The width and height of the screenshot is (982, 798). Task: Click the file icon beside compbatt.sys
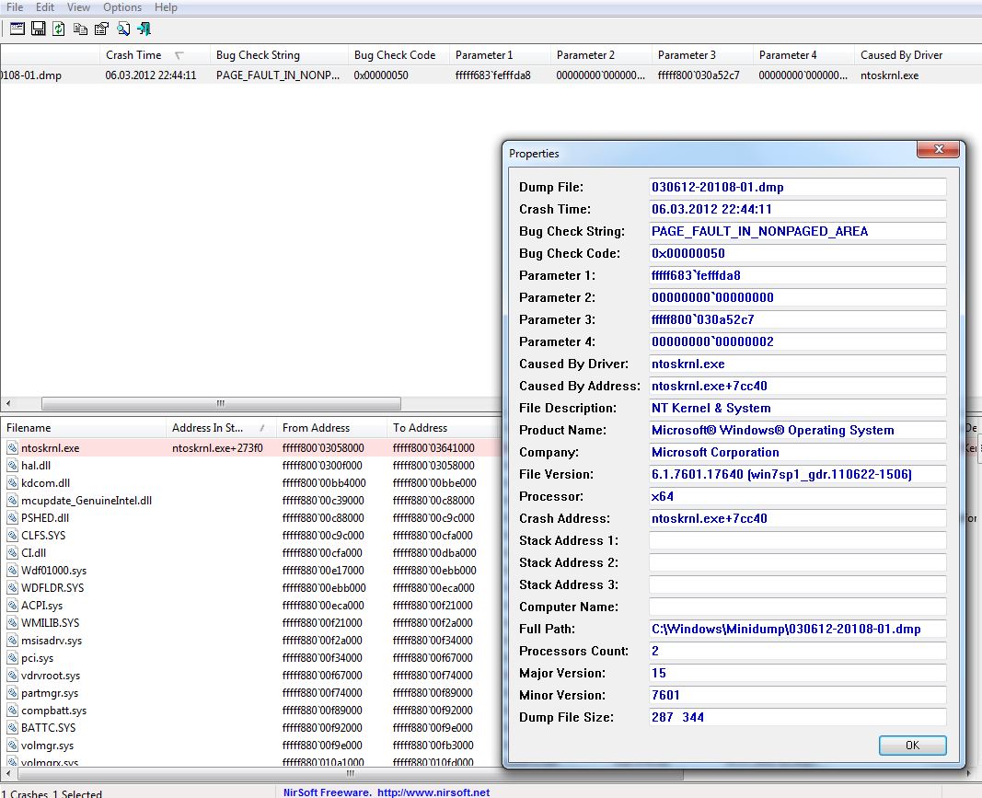click(x=12, y=711)
